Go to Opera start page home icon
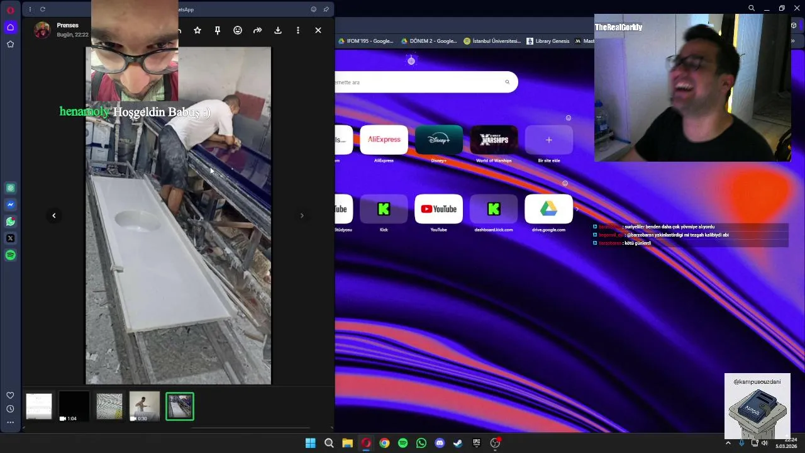Viewport: 805px width, 453px height. (x=10, y=27)
